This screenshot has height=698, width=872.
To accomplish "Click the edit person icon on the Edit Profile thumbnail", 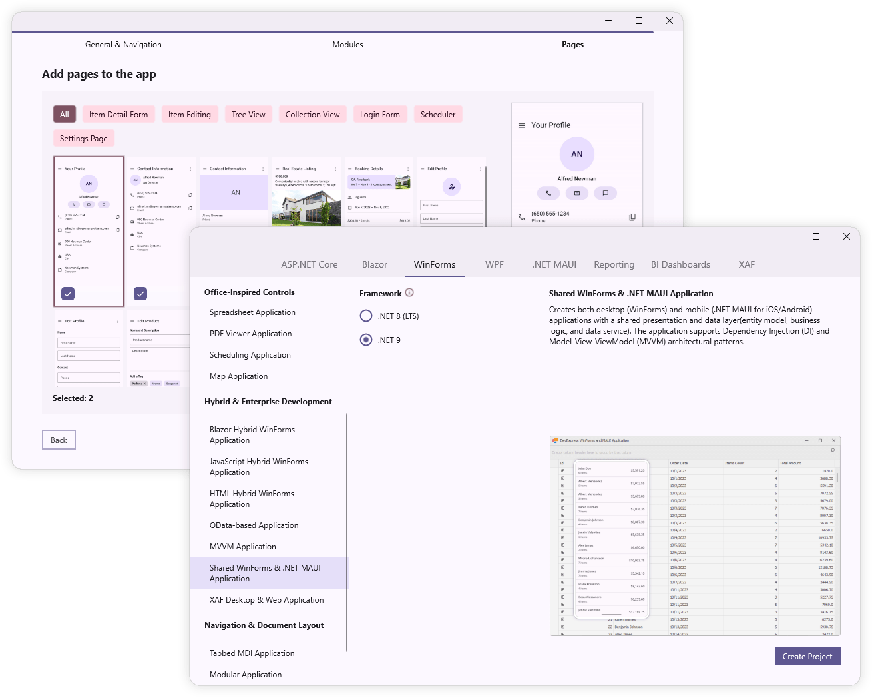I will click(x=452, y=187).
